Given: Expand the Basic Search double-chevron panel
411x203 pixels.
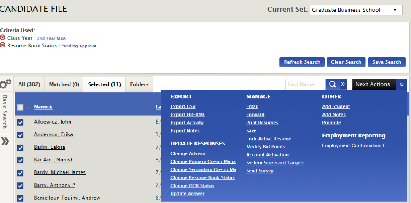Looking at the screenshot, I should click(5, 141).
